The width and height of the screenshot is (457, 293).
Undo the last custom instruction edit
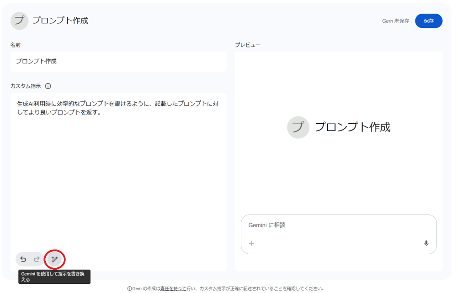coord(23,259)
